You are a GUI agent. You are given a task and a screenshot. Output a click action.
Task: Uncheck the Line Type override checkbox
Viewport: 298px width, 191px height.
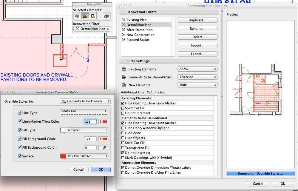point(20,113)
